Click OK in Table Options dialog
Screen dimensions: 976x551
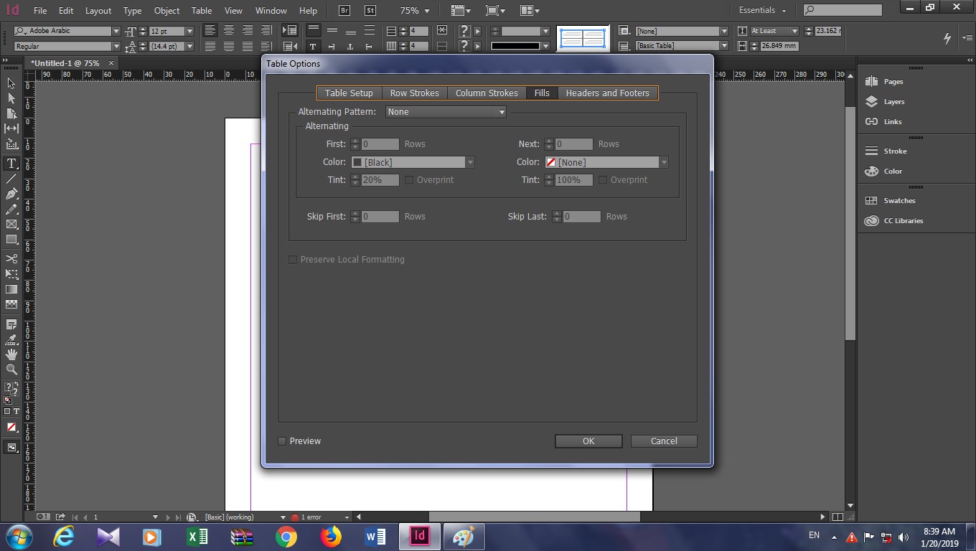(588, 441)
